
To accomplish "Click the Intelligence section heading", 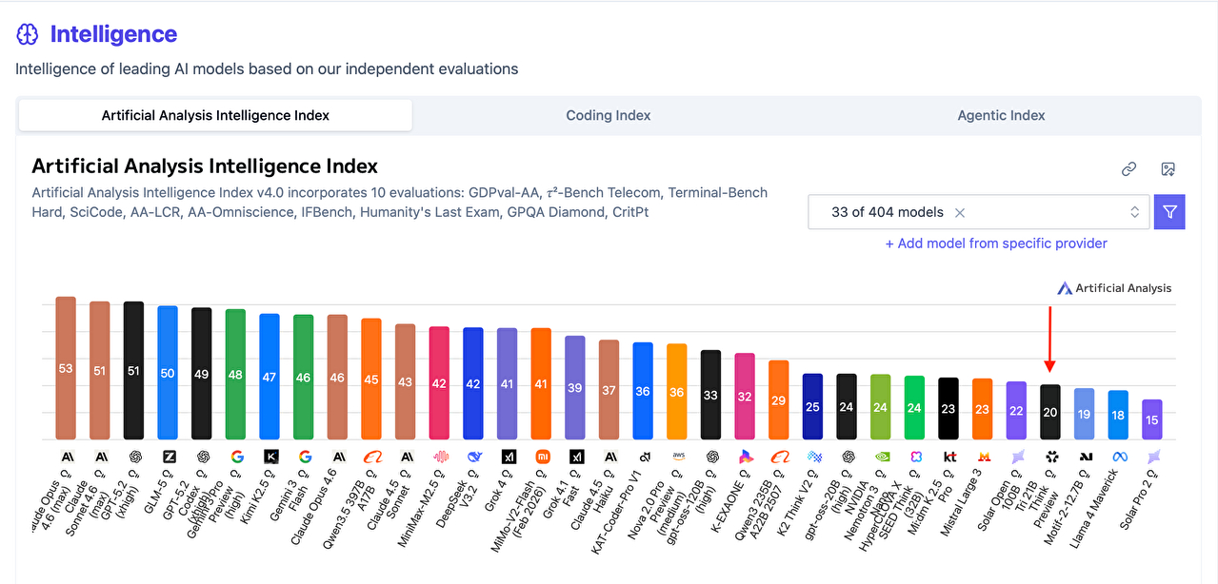I will (113, 34).
